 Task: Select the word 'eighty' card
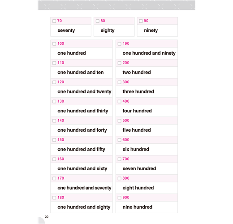coord(114,27)
